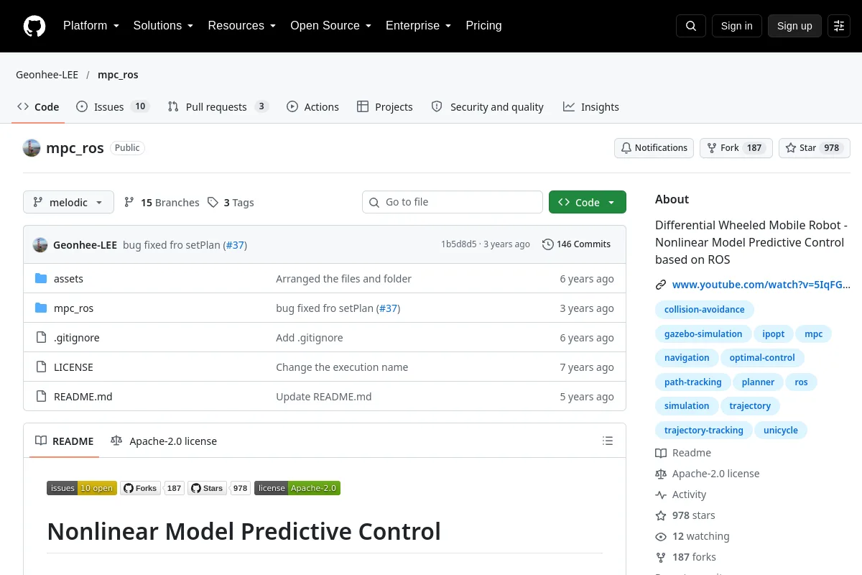This screenshot has height=575, width=862.
Task: Click the .gitignore file icon
Action: [41, 338]
